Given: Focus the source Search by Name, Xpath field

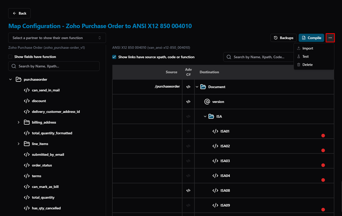Looking at the screenshot, I should click(x=54, y=66).
